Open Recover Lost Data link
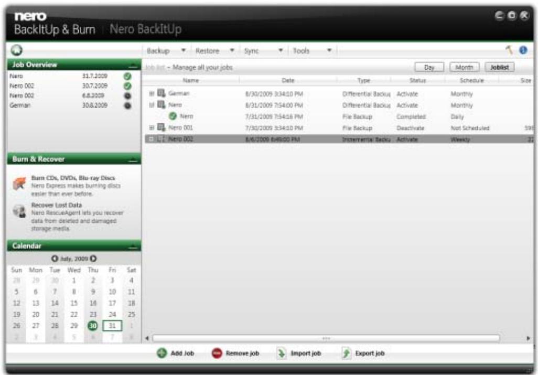This screenshot has height=375, width=538. coord(57,205)
